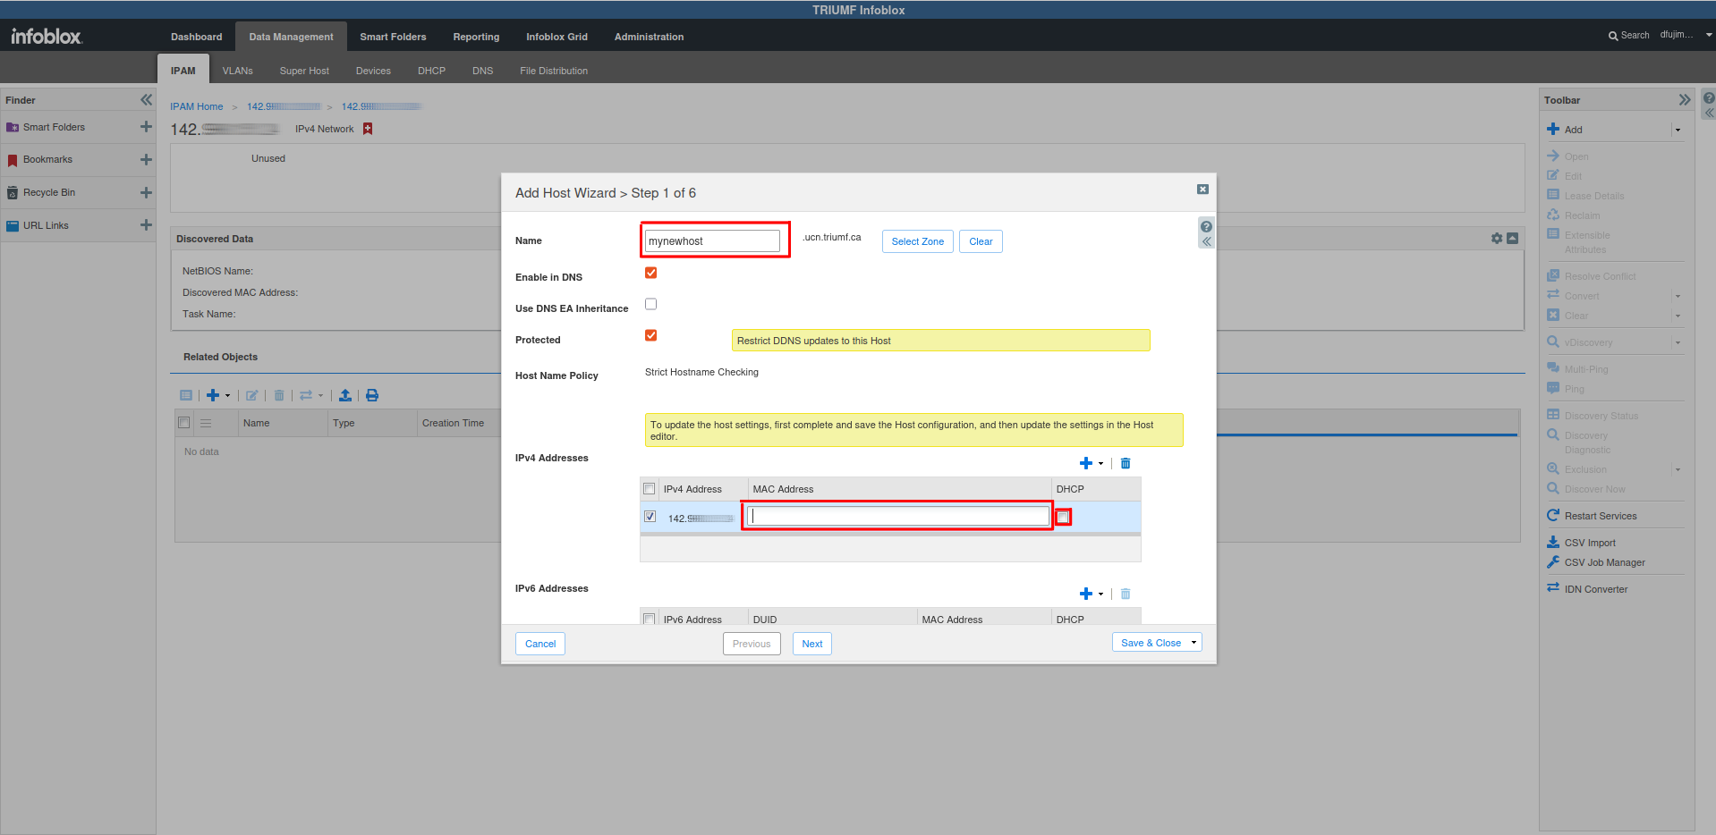Click the blue plus icon to add IPv4 address

click(1085, 463)
